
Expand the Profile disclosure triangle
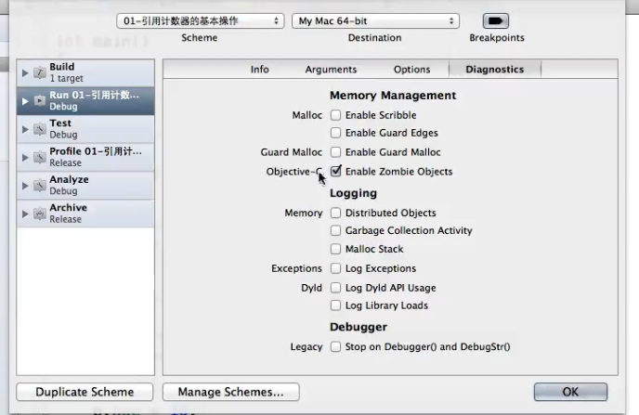point(25,157)
